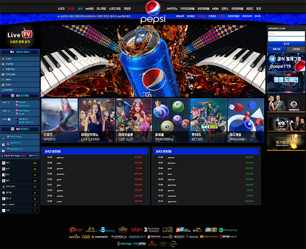Click the Habanero provider logo
306x249 pixels.
pyautogui.click(x=99, y=237)
